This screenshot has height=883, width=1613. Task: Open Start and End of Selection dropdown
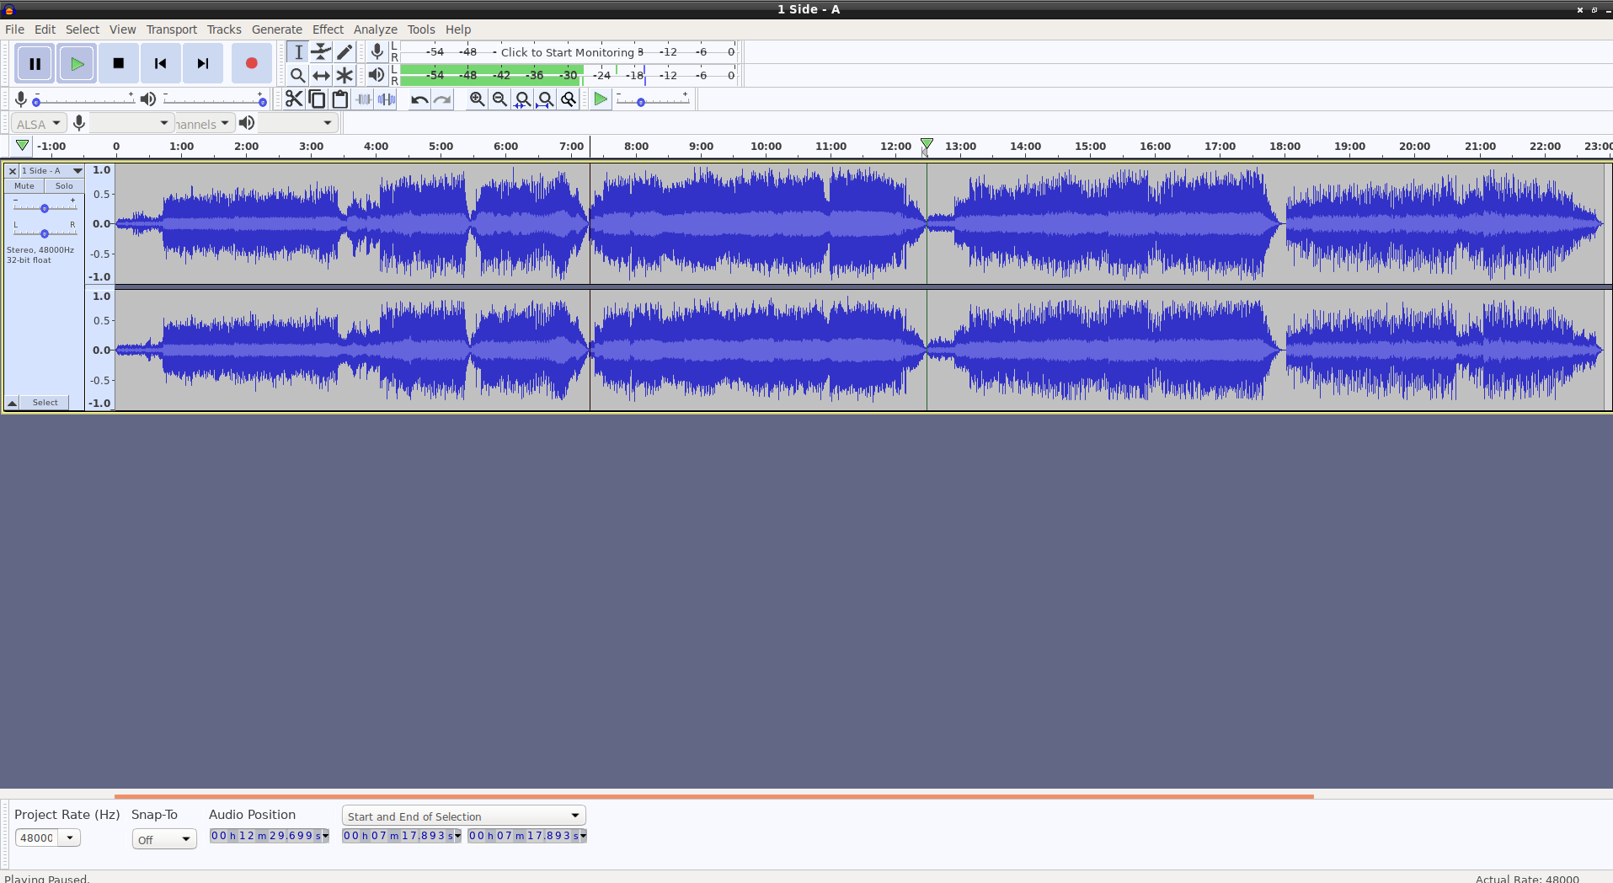click(x=464, y=816)
